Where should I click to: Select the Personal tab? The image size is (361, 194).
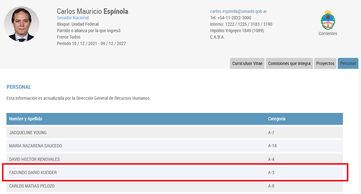(x=348, y=63)
